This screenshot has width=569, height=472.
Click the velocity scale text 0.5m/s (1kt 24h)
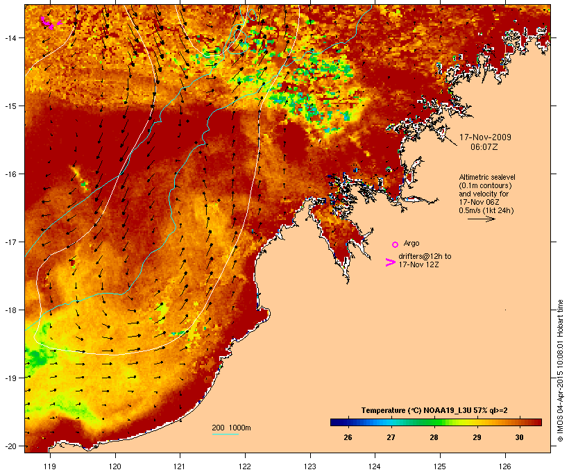coord(486,210)
